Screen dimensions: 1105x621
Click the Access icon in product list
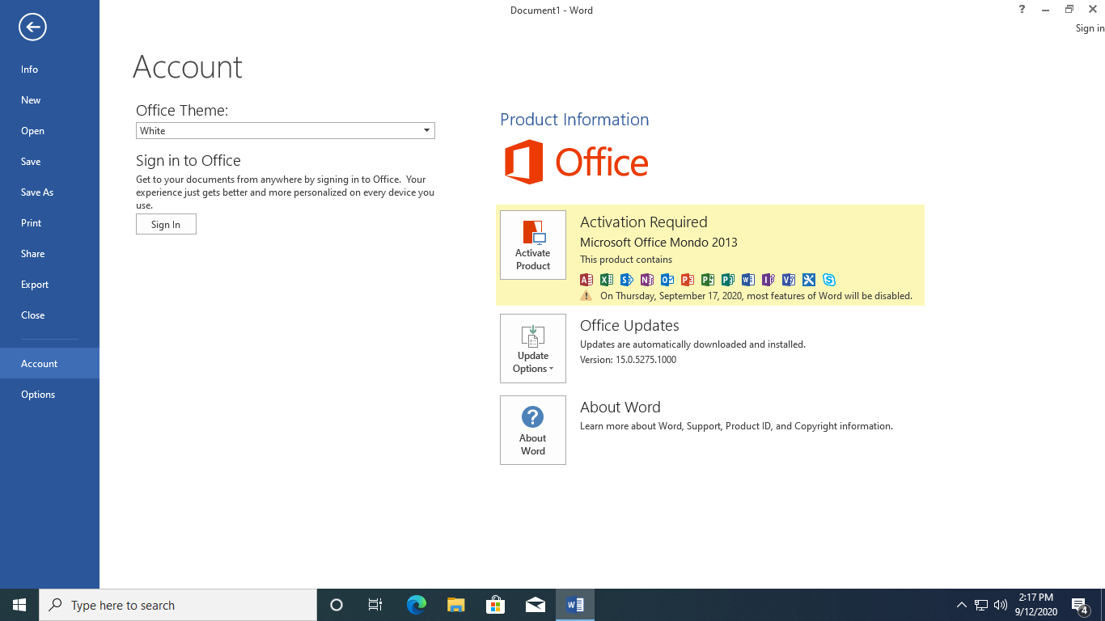[x=586, y=280]
